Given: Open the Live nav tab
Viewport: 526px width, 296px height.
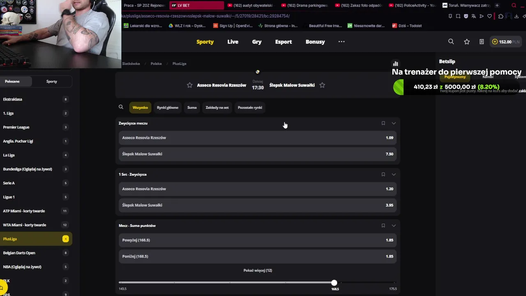Looking at the screenshot, I should (233, 42).
